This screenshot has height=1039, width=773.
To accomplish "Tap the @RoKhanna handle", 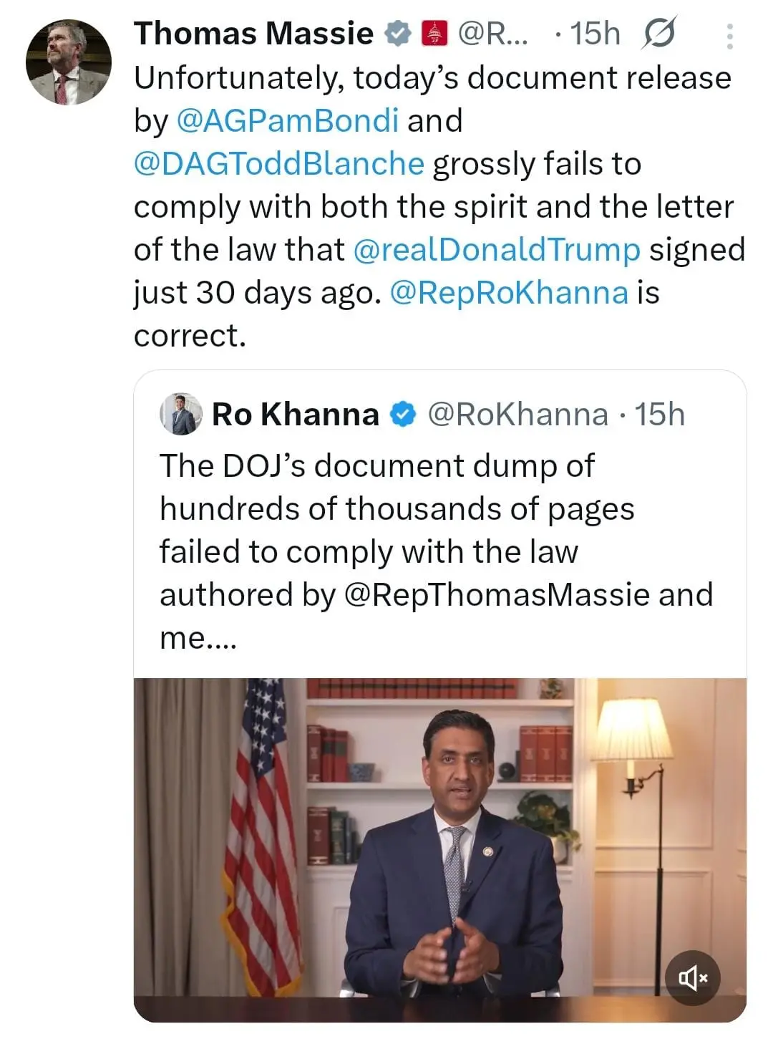I will point(517,415).
